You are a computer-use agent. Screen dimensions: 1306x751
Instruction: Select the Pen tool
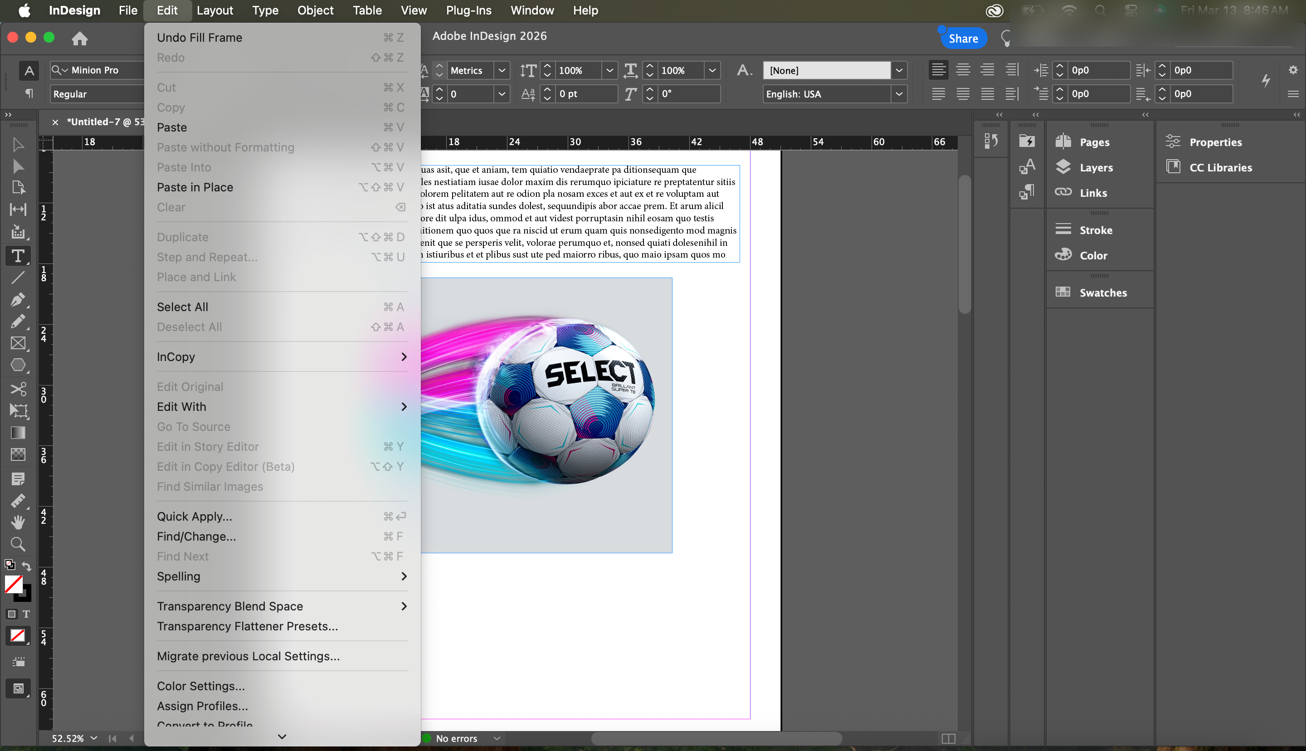18,299
